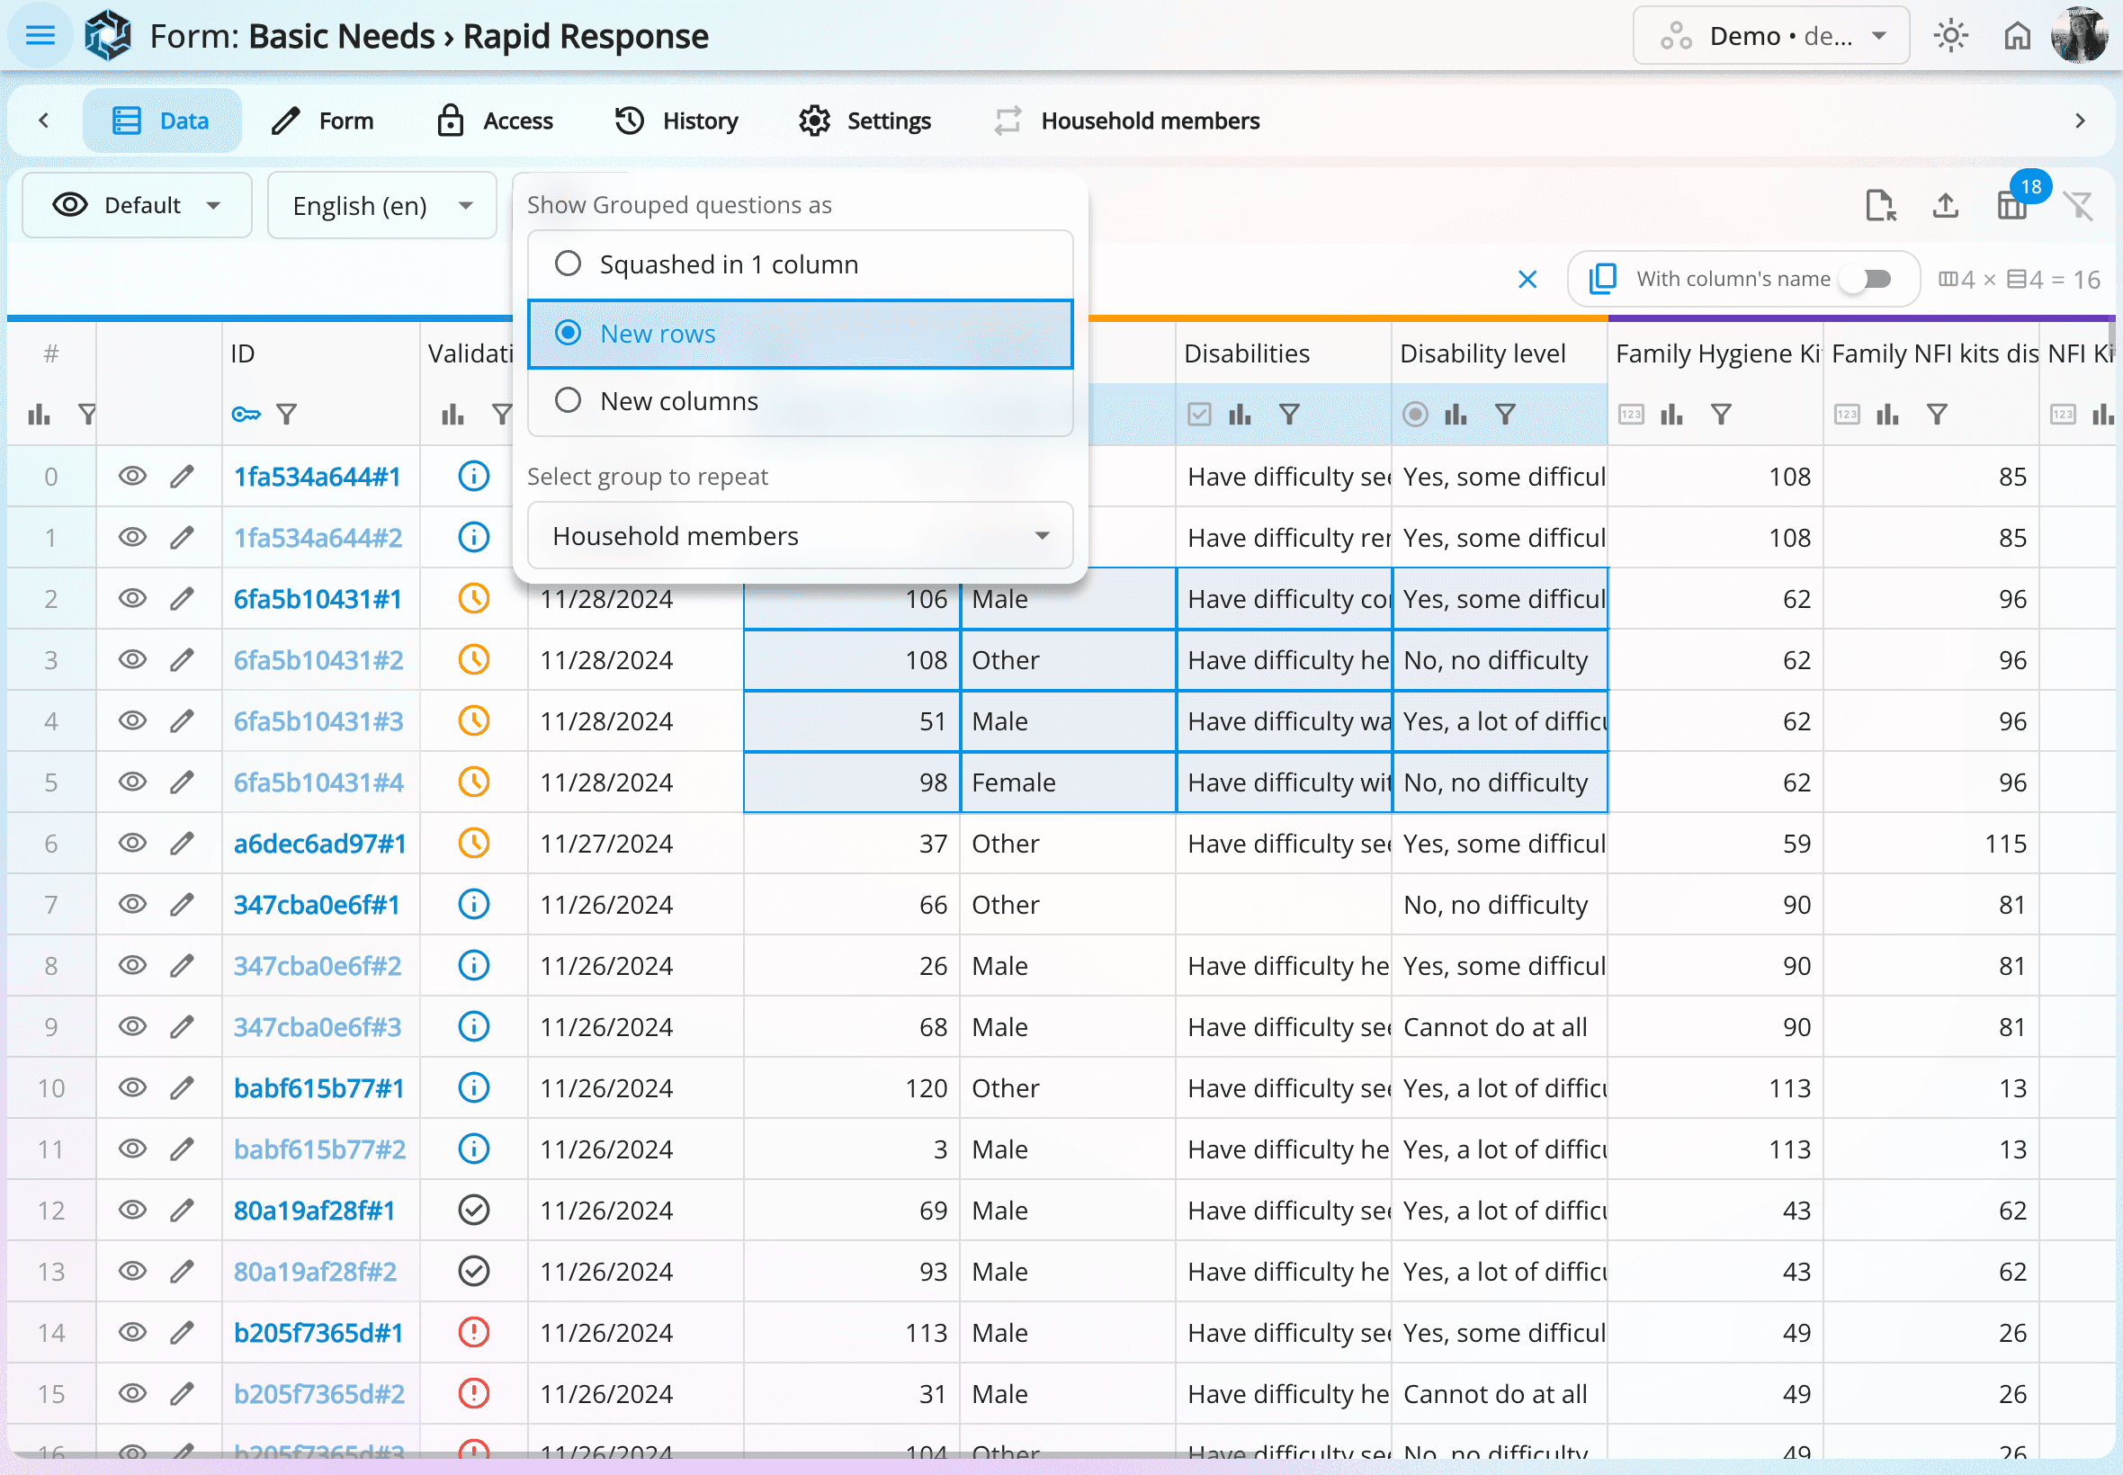Viewport: 2123px width, 1475px height.
Task: Open record link a6dec6ad97#1
Action: [x=319, y=844]
